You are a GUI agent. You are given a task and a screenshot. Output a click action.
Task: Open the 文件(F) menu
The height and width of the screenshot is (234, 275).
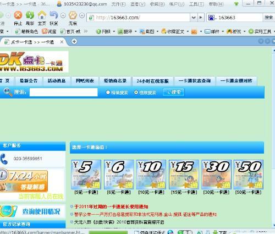(x=118, y=4)
